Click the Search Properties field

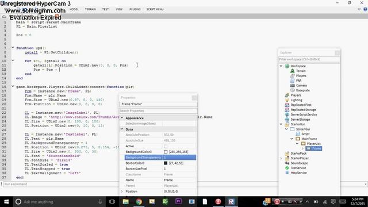pos(158,111)
